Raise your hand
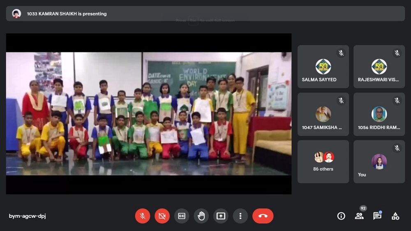 [201, 216]
